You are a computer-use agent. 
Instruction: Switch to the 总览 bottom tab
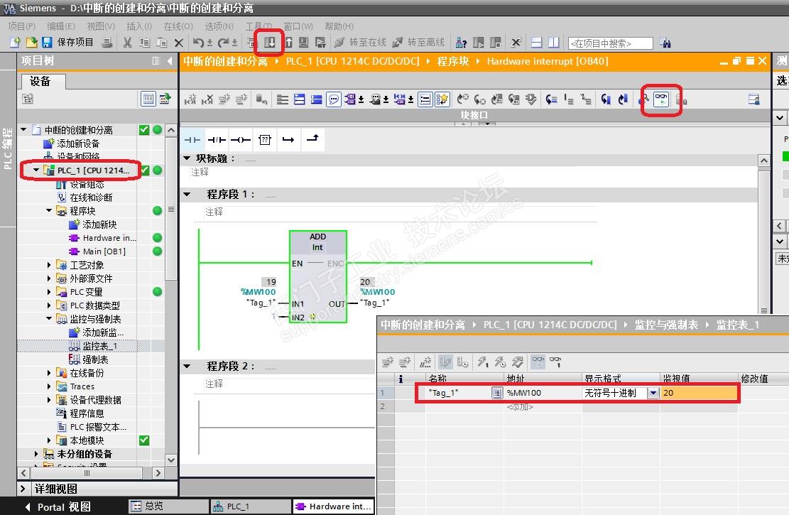(168, 506)
